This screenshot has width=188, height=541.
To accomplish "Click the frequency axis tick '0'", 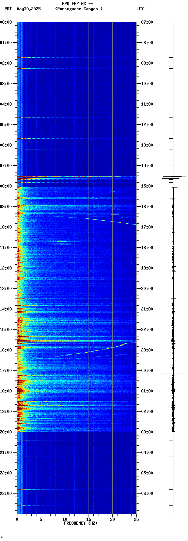I will (x=17, y=519).
